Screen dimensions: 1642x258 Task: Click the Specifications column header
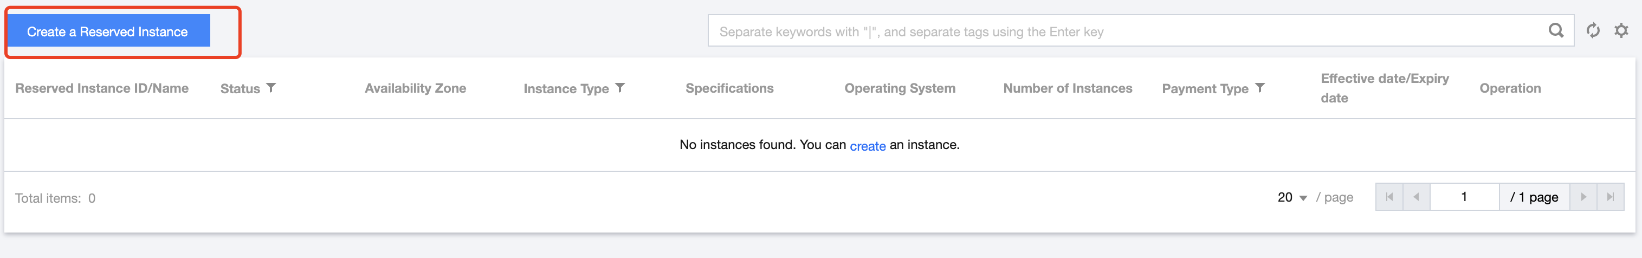pos(729,88)
